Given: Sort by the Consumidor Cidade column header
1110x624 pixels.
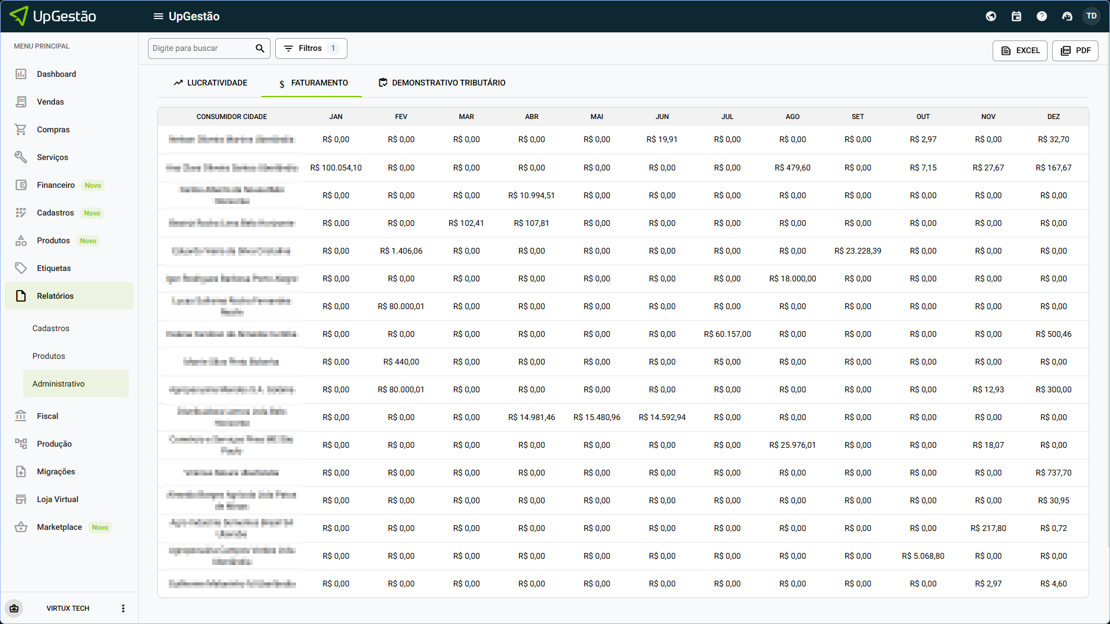Looking at the screenshot, I should coord(231,117).
